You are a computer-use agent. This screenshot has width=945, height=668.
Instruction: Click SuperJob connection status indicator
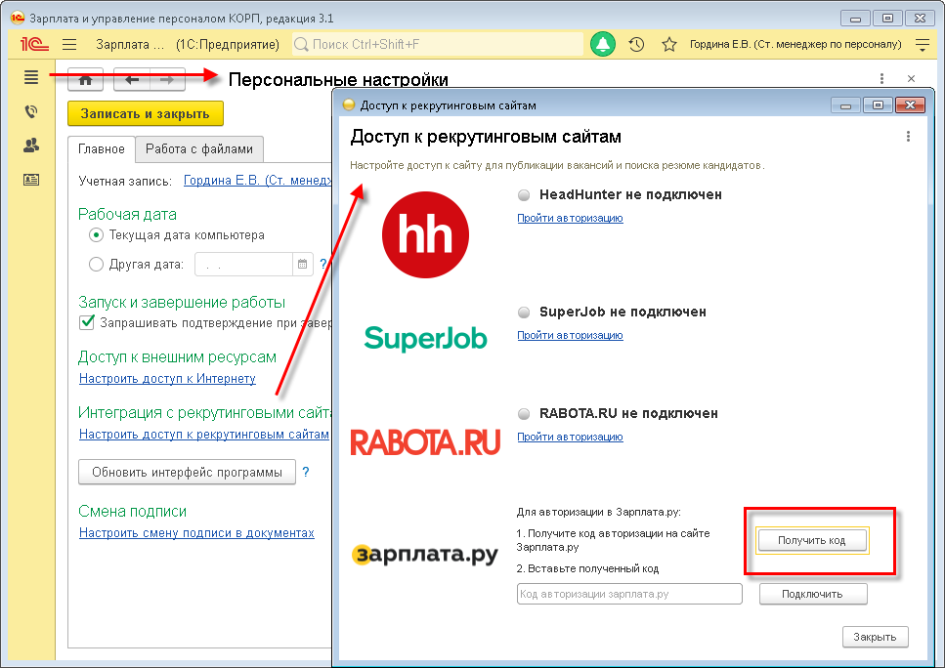point(524,312)
